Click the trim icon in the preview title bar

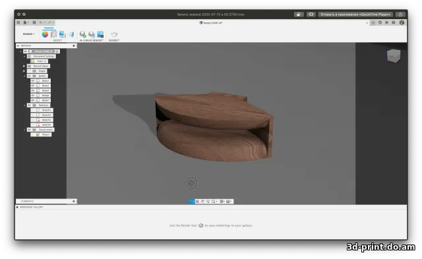311,14
